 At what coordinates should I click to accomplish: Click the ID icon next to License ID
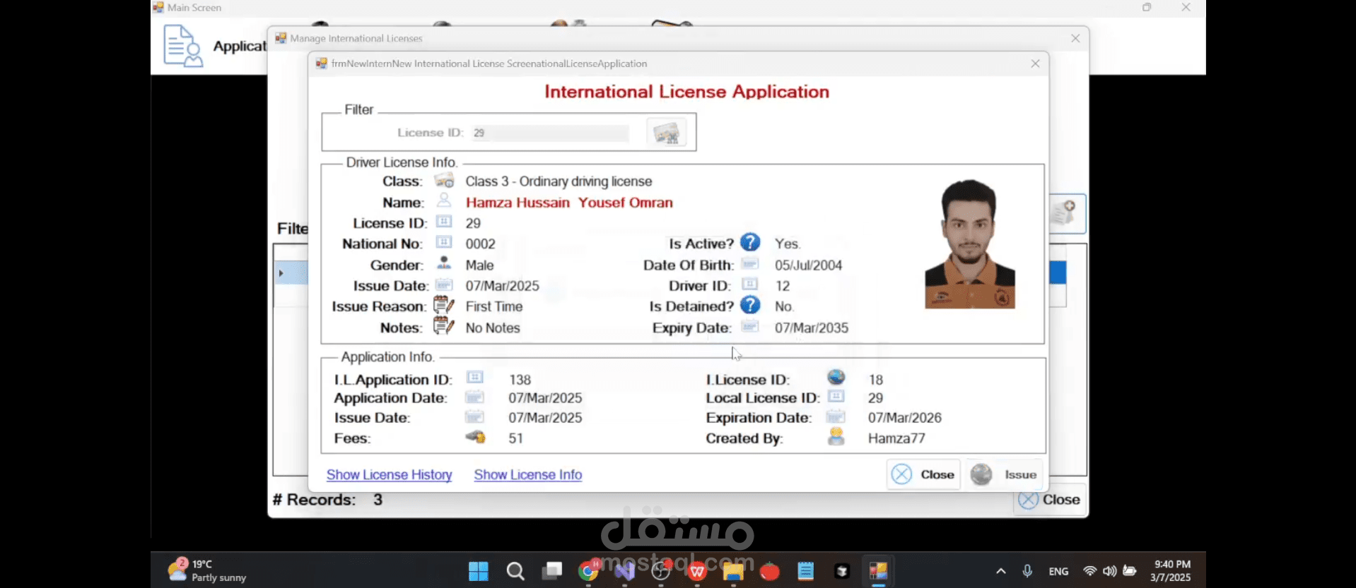click(x=444, y=222)
